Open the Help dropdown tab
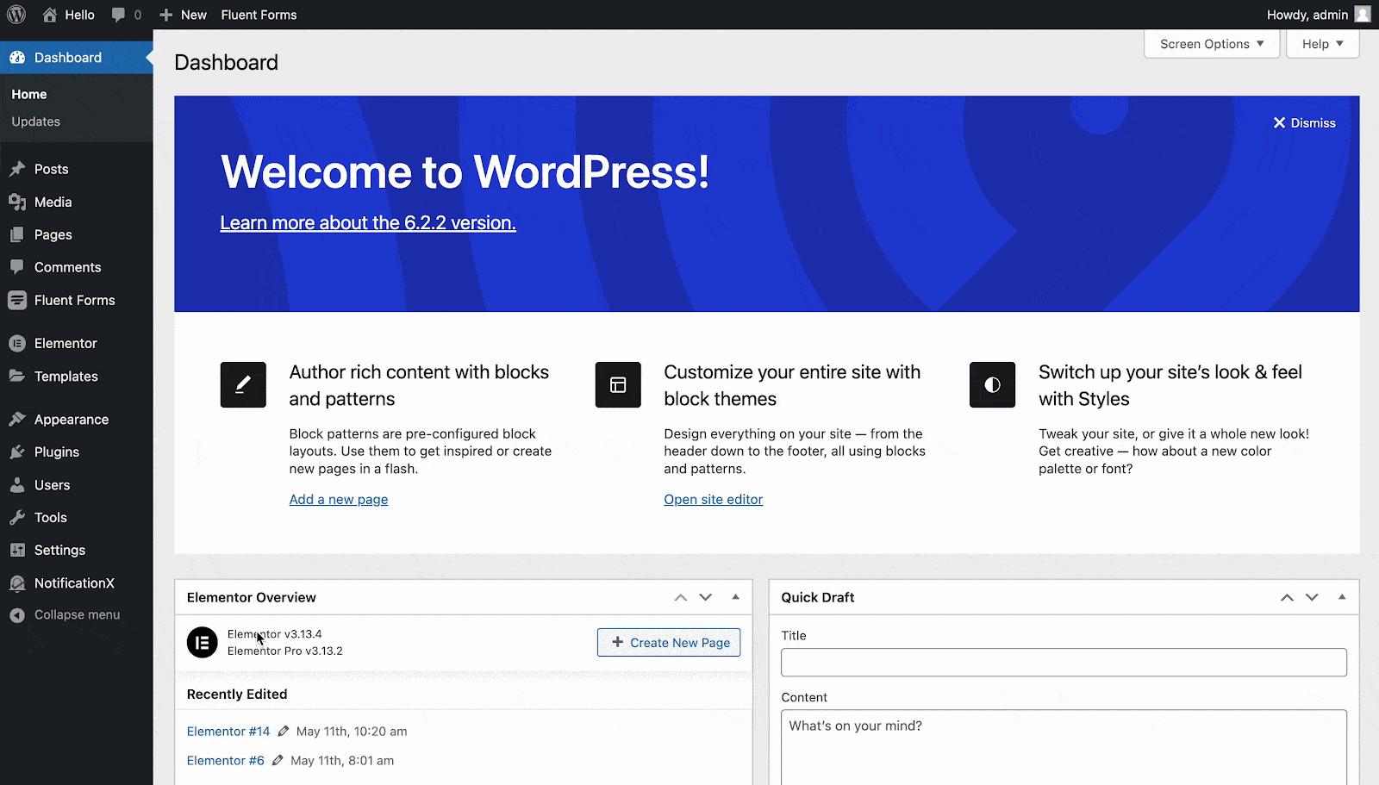 pyautogui.click(x=1322, y=44)
